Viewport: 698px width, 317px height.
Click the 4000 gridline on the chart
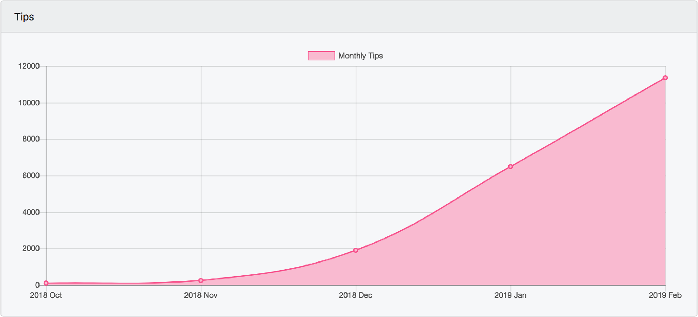[279, 212]
